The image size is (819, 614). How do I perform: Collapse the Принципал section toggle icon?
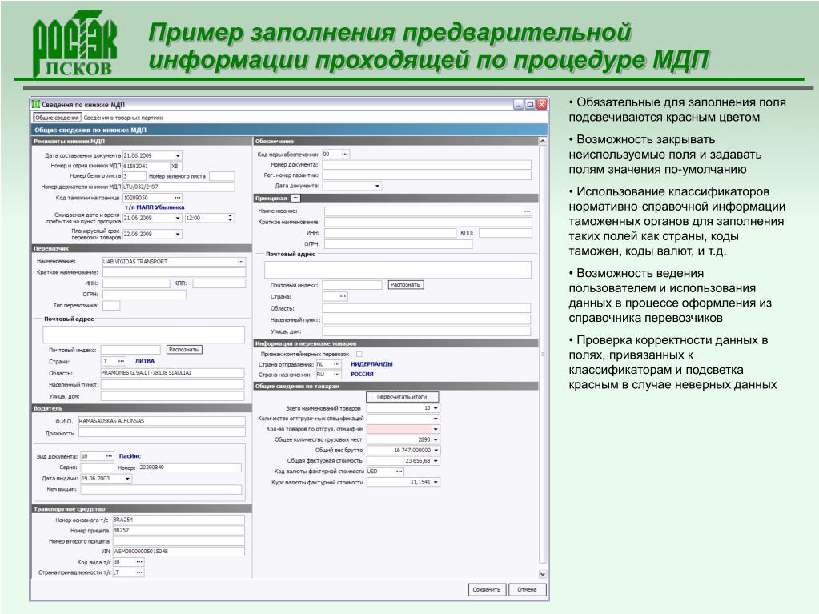click(295, 199)
